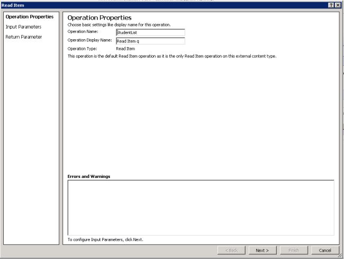Click the disabled Finish button
This screenshot has width=344, height=259.
pos(294,251)
